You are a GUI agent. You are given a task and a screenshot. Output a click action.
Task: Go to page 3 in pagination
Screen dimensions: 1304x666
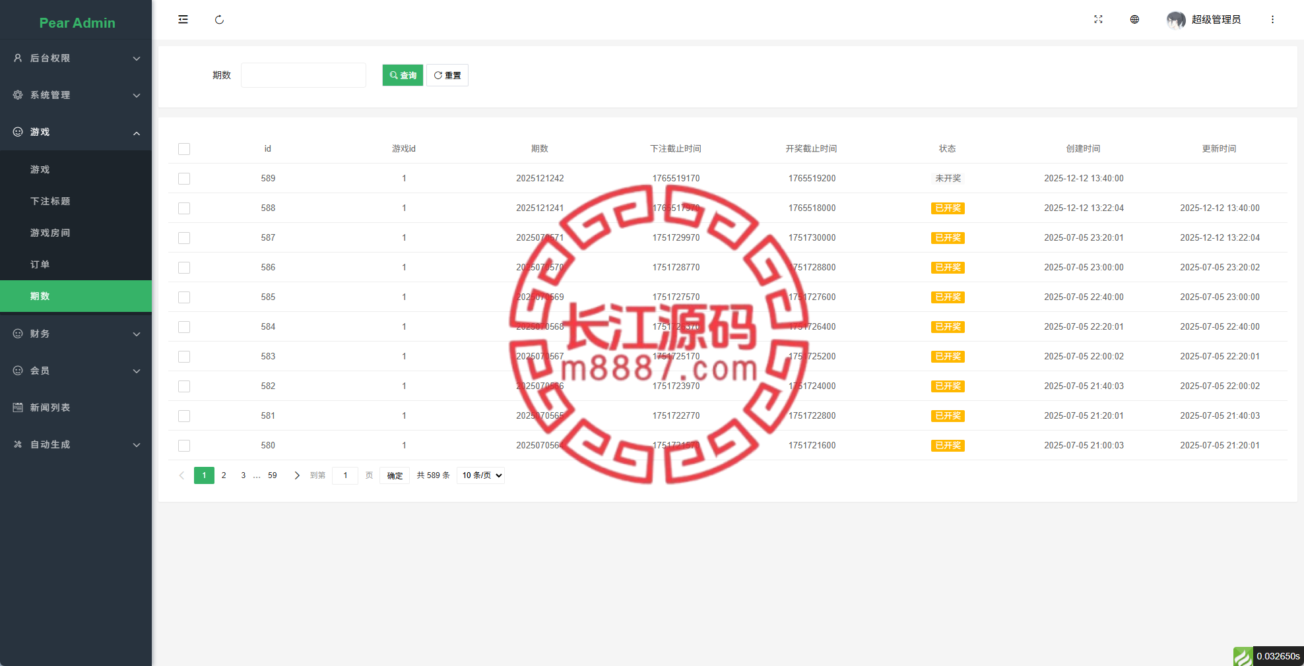click(x=244, y=475)
